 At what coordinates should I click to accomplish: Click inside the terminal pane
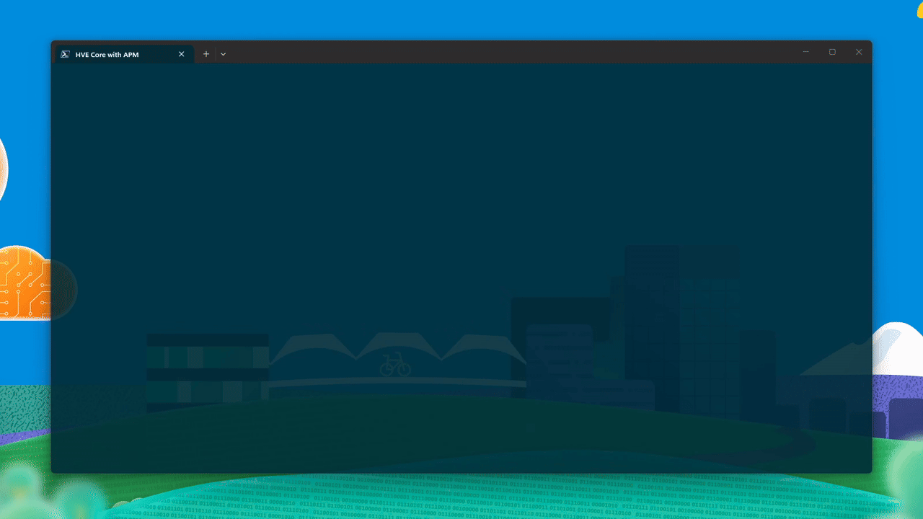point(461,268)
